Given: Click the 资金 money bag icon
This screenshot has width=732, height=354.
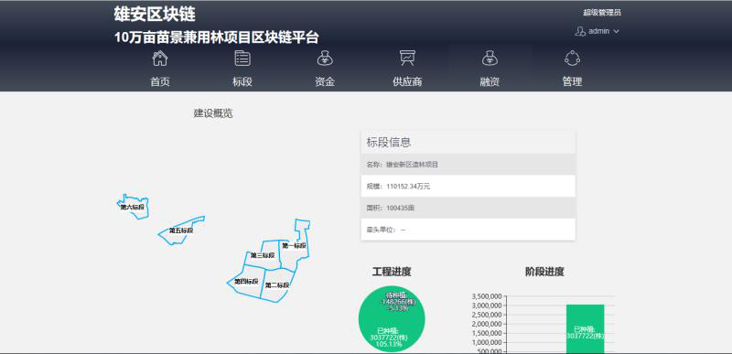Looking at the screenshot, I should click(325, 59).
